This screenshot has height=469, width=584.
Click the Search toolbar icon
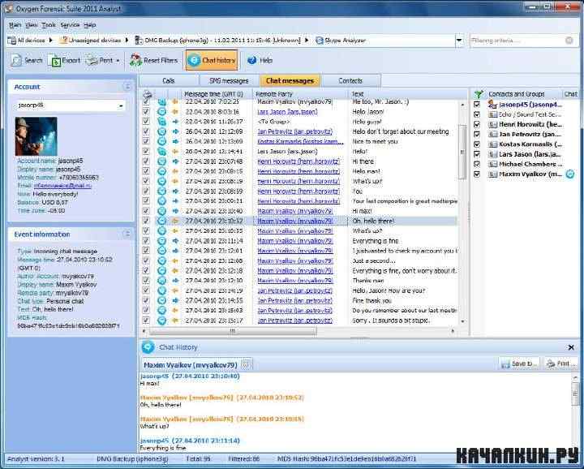click(16, 60)
